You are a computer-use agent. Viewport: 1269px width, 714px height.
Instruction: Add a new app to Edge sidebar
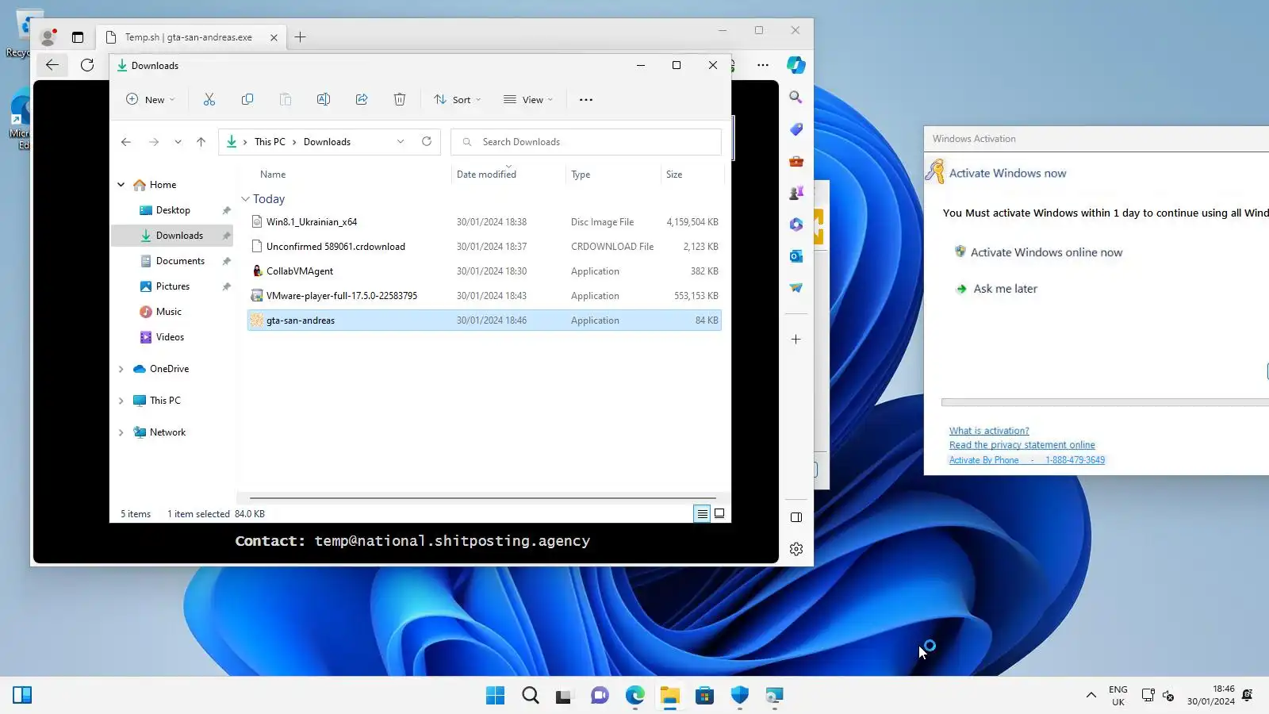point(796,340)
